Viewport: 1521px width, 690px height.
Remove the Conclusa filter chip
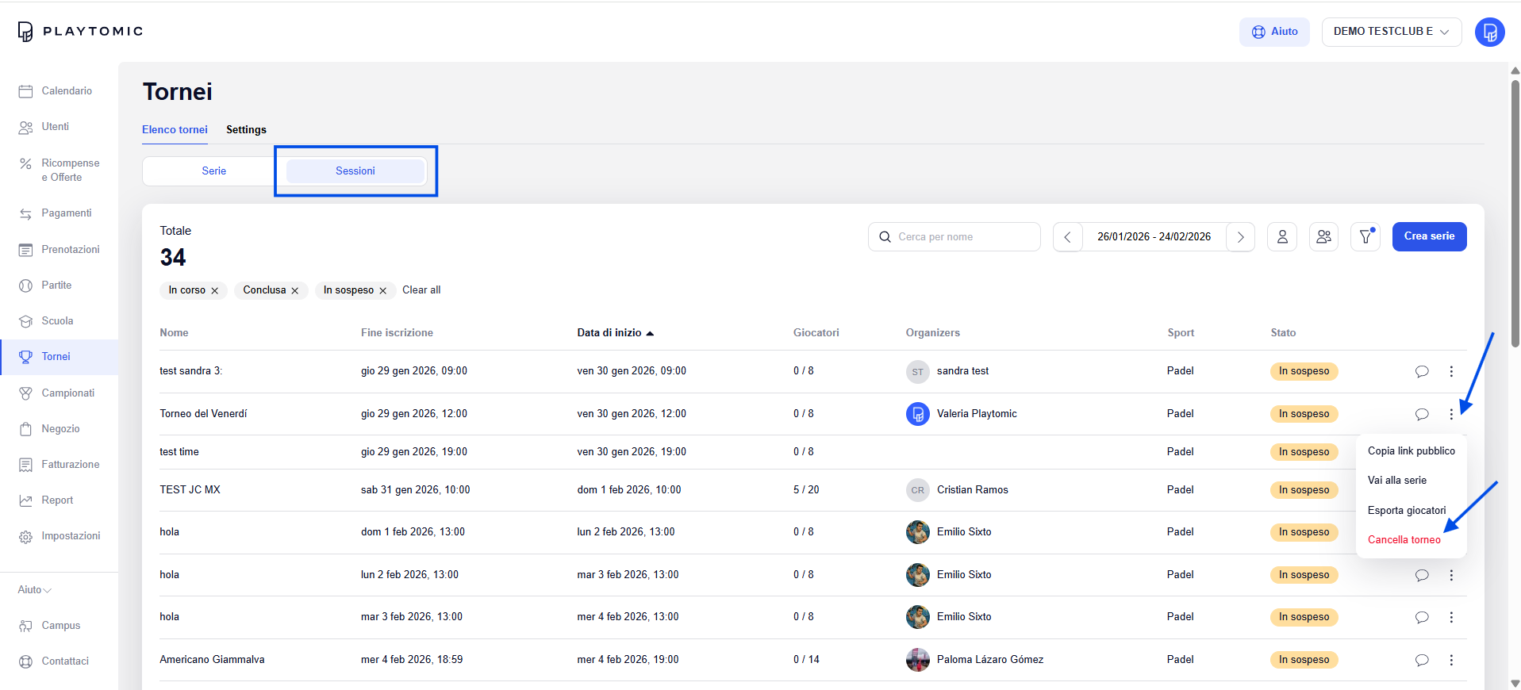click(x=295, y=291)
